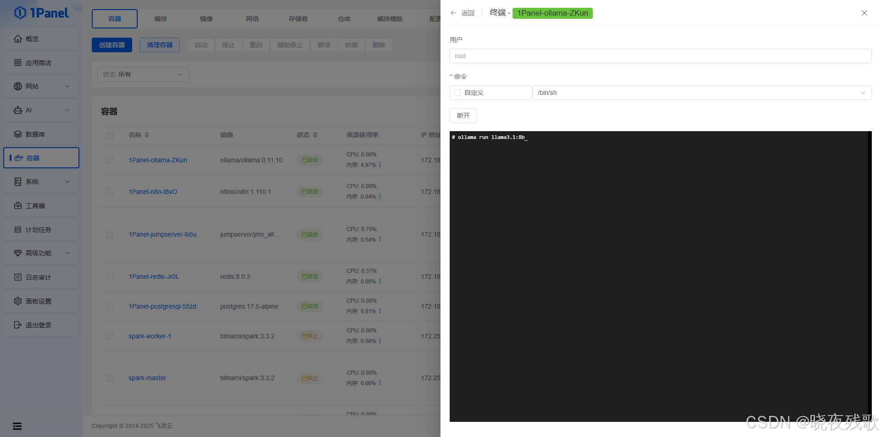
Task: Click the 重启 toolbar button
Action: pos(256,45)
